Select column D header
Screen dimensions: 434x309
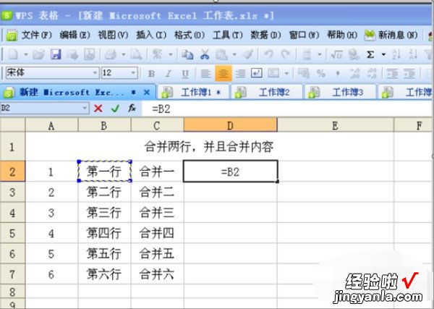(230, 126)
